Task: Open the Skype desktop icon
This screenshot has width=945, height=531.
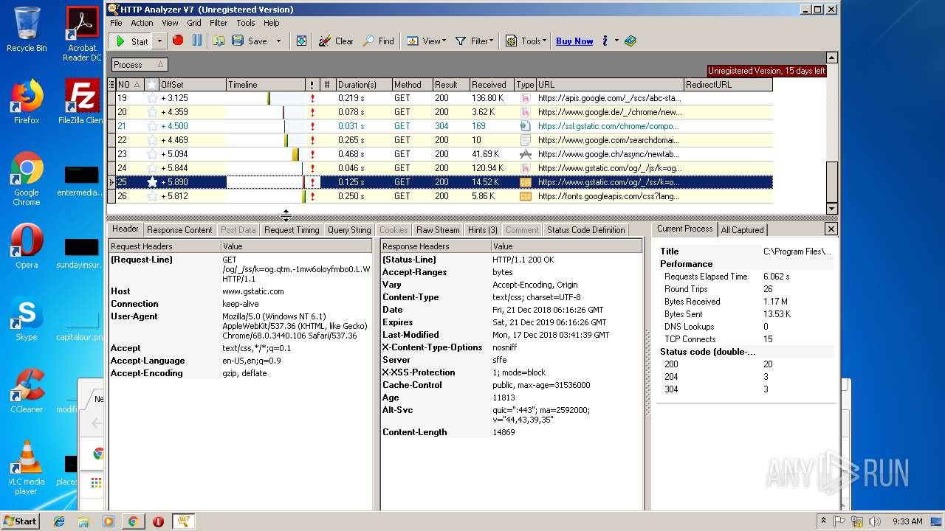Action: [x=27, y=319]
